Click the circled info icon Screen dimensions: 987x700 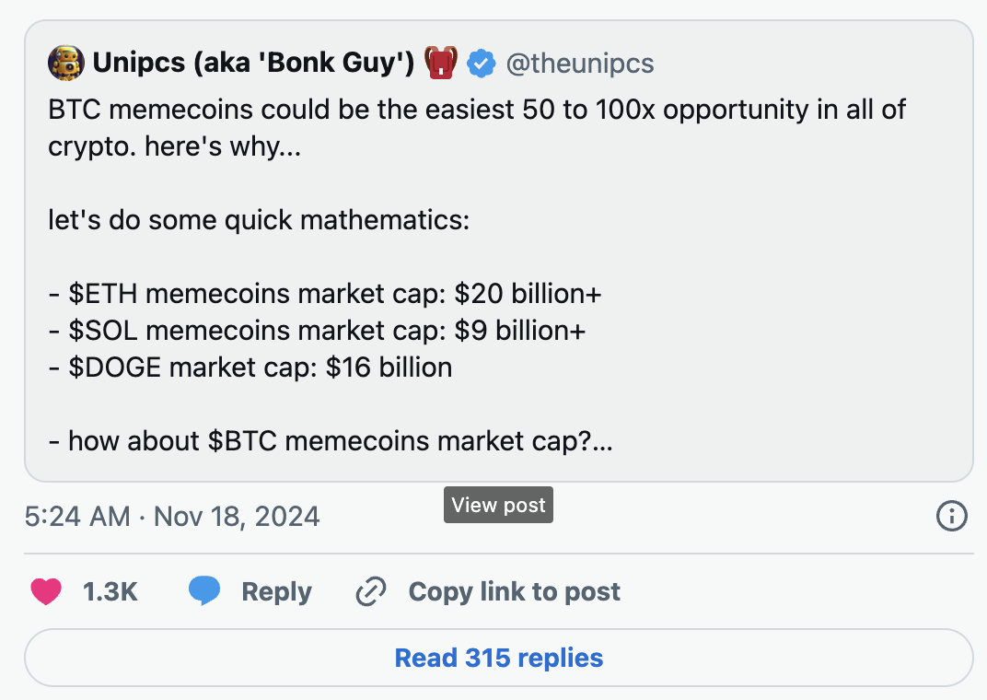click(x=951, y=516)
